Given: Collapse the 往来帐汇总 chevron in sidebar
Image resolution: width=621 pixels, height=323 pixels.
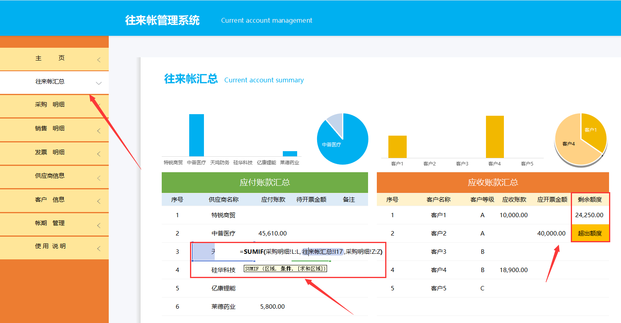Looking at the screenshot, I should pos(98,82).
